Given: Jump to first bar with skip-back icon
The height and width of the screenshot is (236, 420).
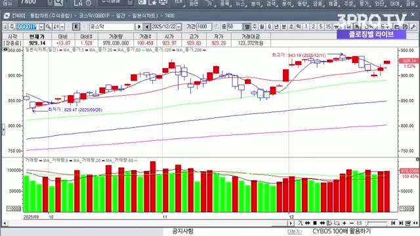Looking at the screenshot, I should tap(393, 223).
